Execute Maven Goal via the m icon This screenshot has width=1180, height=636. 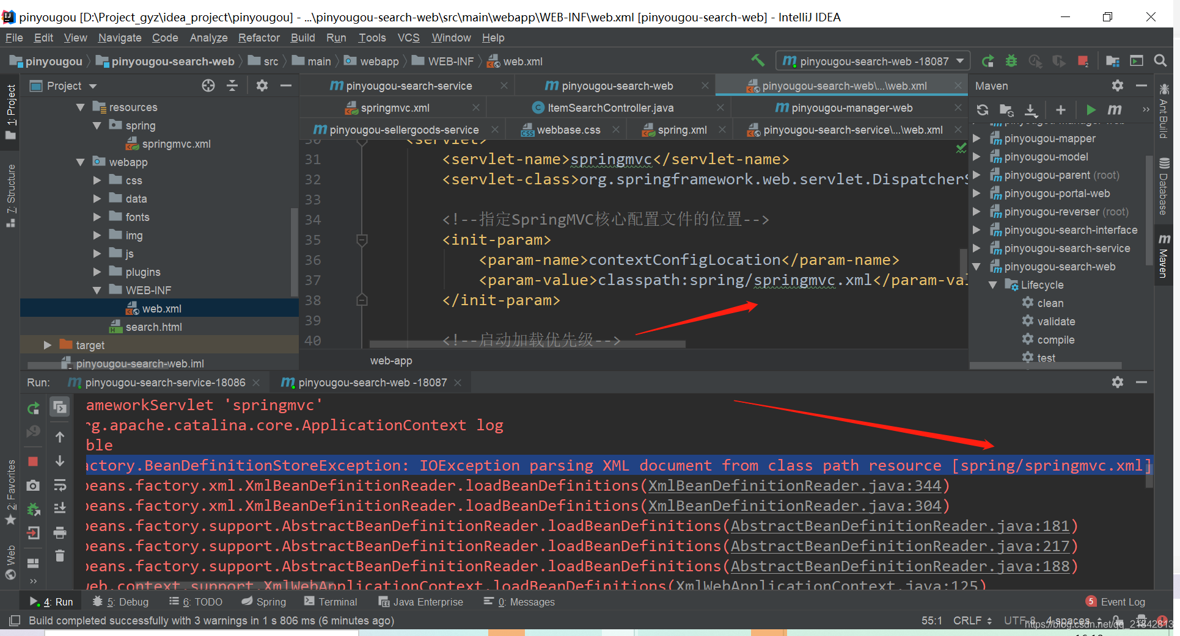[1115, 110]
